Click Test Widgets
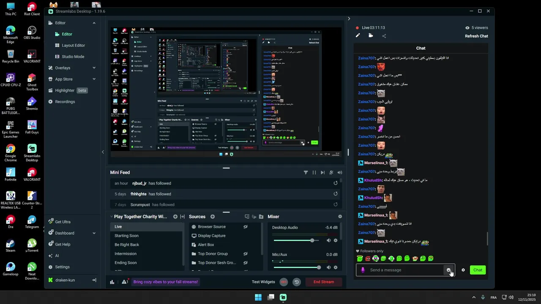 [x=263, y=282]
